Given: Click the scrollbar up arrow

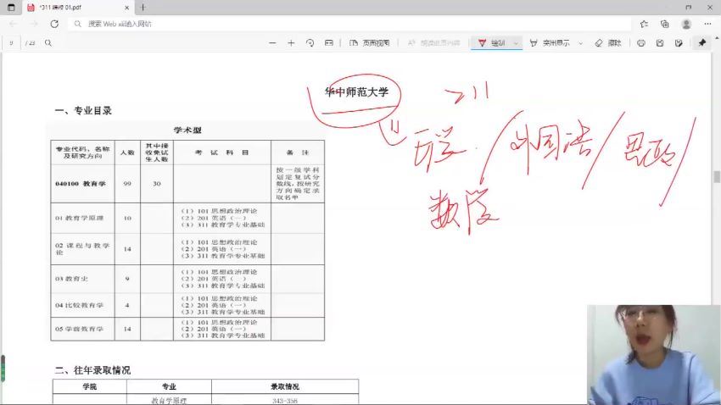Looking at the screenshot, I should point(717,39).
